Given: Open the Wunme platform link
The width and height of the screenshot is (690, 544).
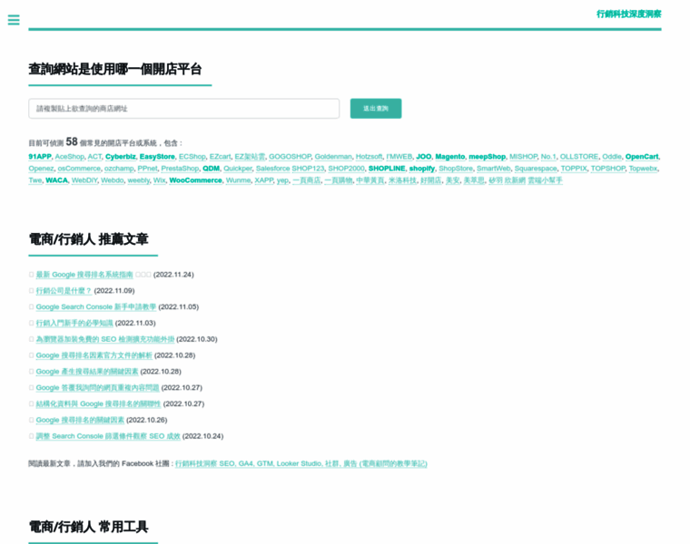Looking at the screenshot, I should (x=238, y=180).
